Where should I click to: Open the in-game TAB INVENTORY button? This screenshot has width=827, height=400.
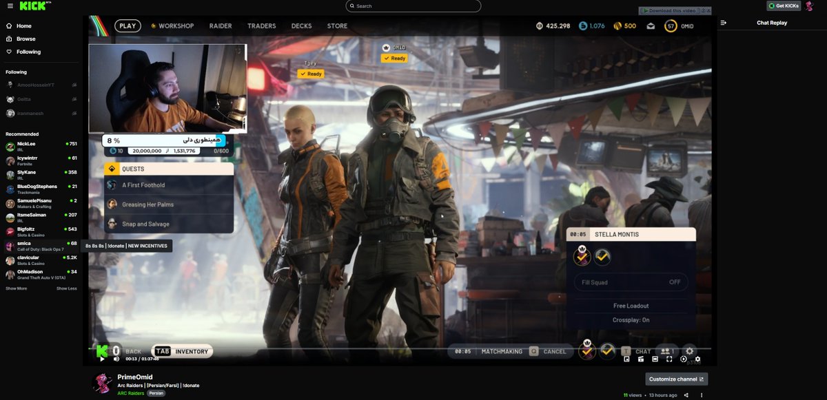click(183, 352)
